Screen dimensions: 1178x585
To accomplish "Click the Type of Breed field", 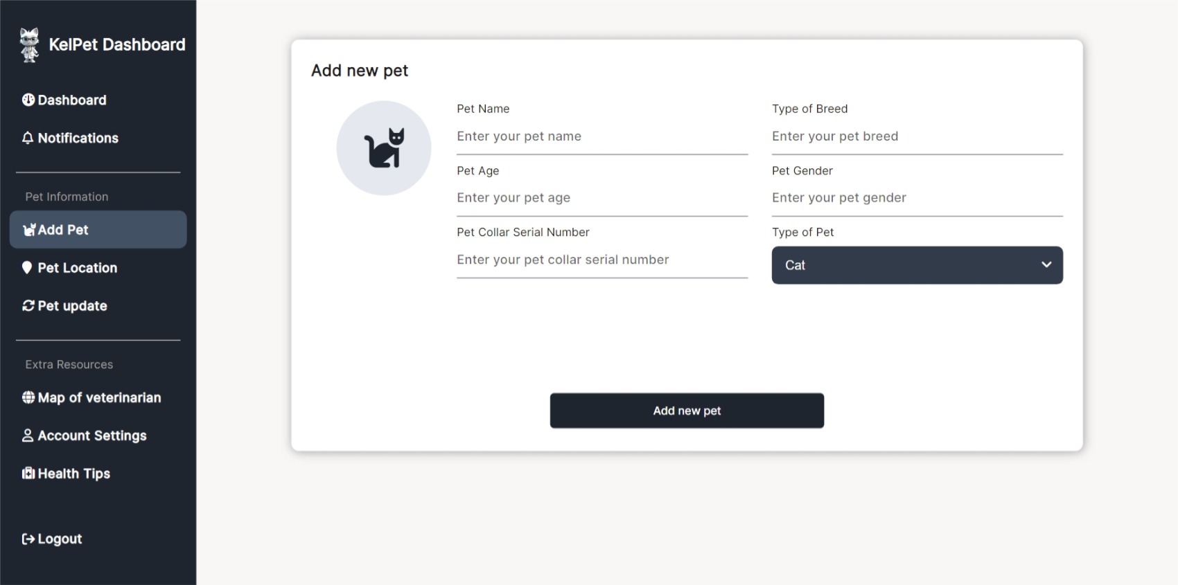I will [917, 136].
